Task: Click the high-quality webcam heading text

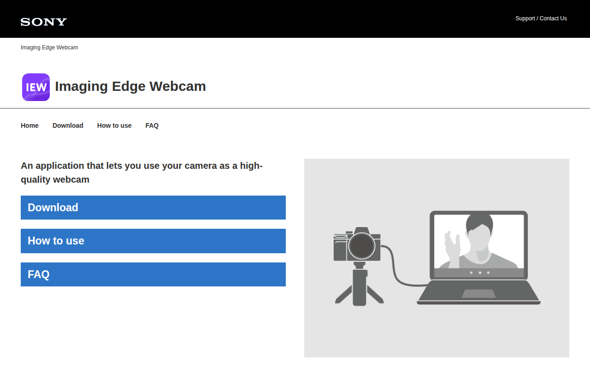Action: (142, 173)
